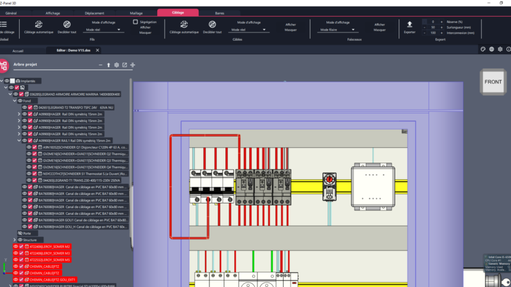This screenshot has width=511, height=287.
Task: Pop out Arbre projet panel in new window
Action: pyautogui.click(x=125, y=65)
